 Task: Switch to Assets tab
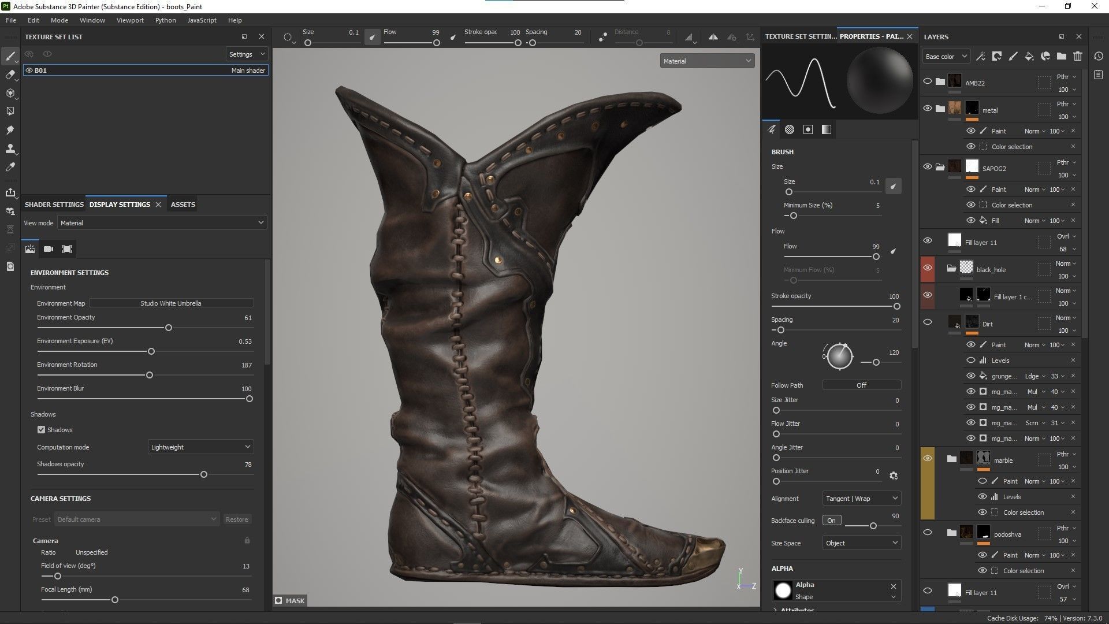183,205
